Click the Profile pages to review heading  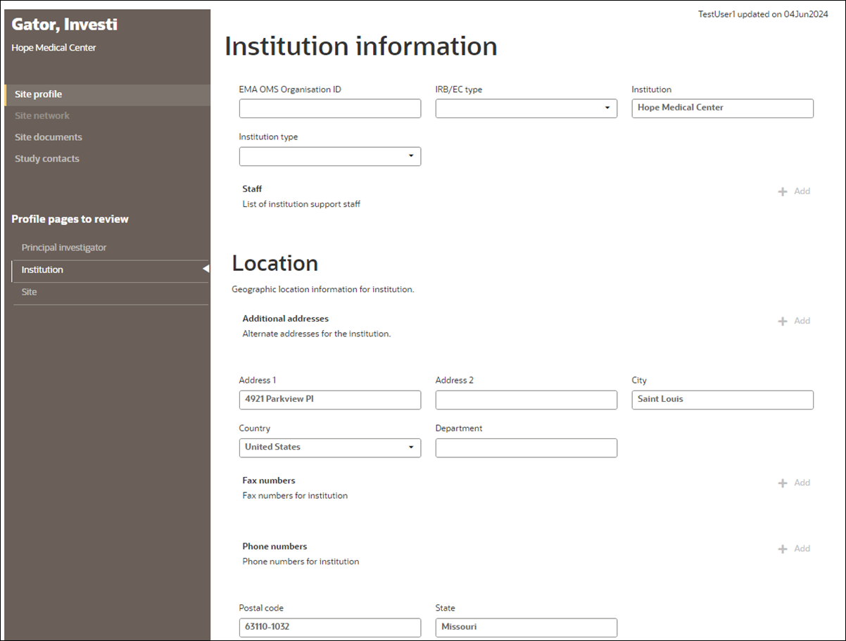click(x=70, y=220)
